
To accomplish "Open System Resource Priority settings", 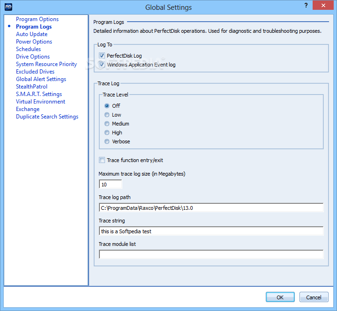I will [46, 64].
